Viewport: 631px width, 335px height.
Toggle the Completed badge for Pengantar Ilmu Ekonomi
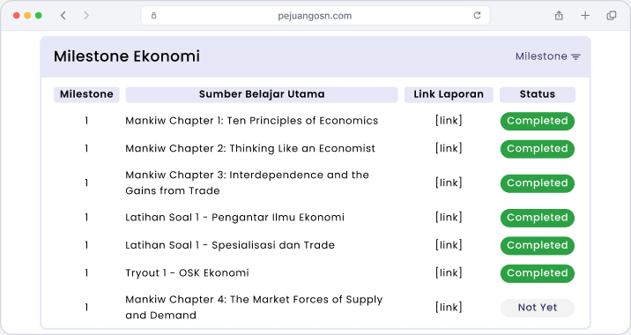coord(538,218)
